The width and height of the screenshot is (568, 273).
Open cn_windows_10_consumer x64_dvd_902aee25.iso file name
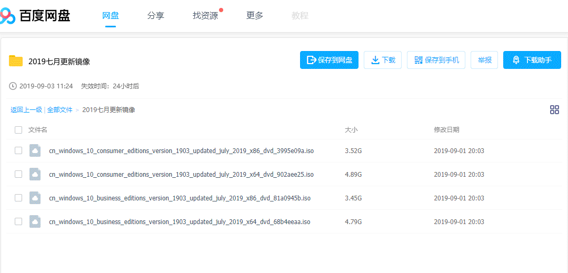(182, 175)
